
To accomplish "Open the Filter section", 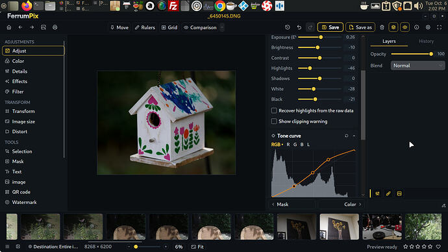I will tap(33, 92).
